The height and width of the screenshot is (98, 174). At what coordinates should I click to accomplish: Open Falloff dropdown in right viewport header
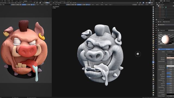106,5
